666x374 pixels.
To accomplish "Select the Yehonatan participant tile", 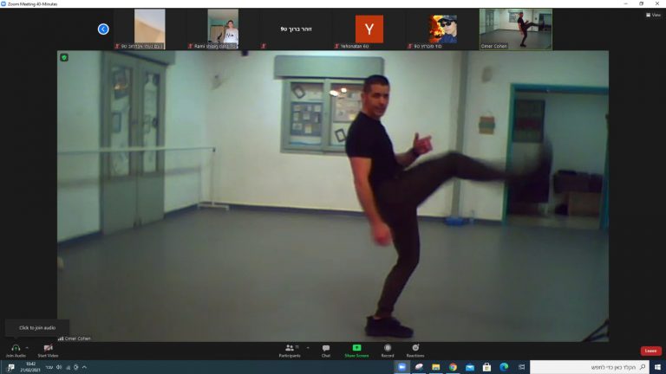I will [x=369, y=29].
